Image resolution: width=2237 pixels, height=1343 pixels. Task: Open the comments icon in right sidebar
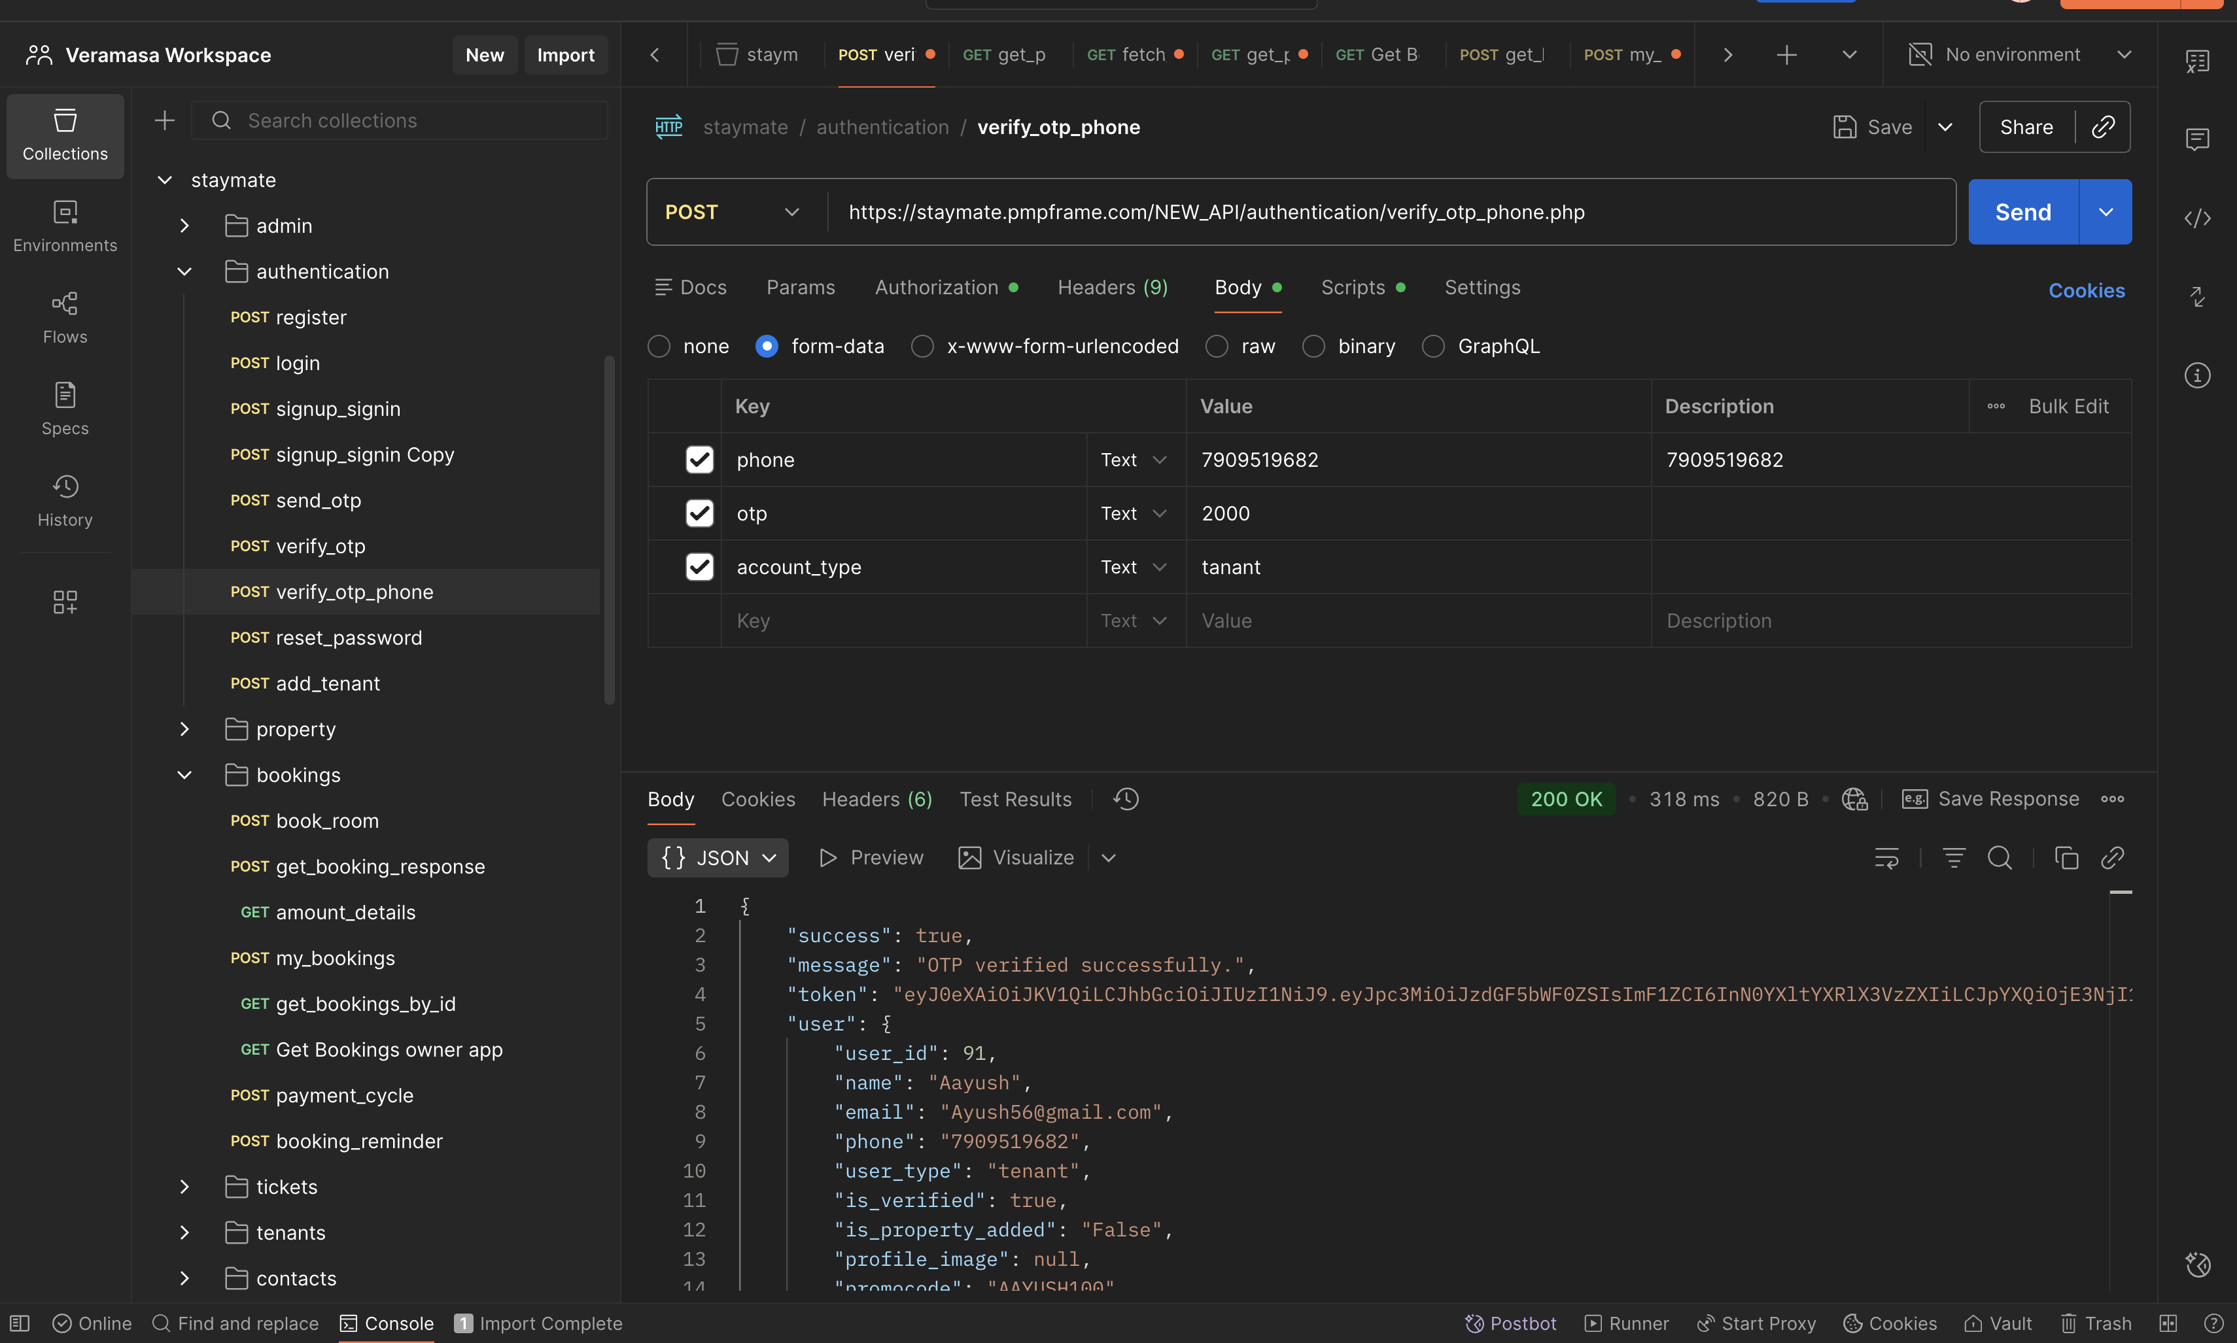pos(2197,139)
